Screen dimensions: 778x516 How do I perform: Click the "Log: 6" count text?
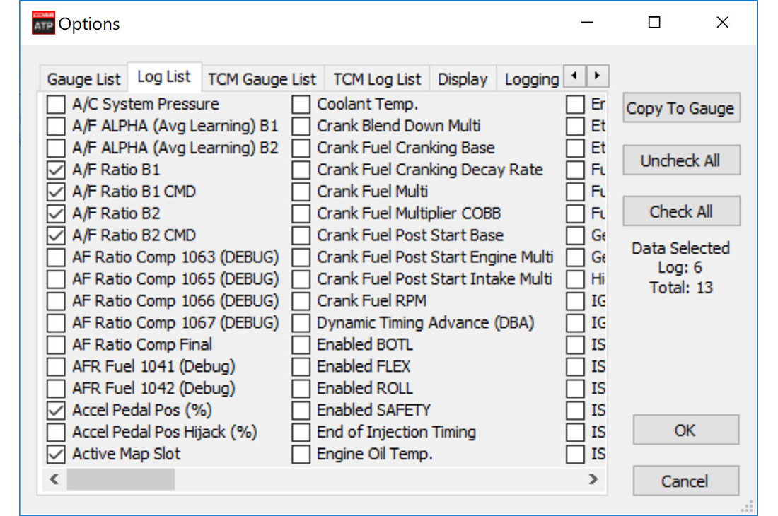pyautogui.click(x=680, y=268)
